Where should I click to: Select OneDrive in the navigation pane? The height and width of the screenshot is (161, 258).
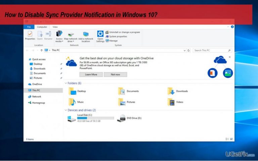point(35,84)
